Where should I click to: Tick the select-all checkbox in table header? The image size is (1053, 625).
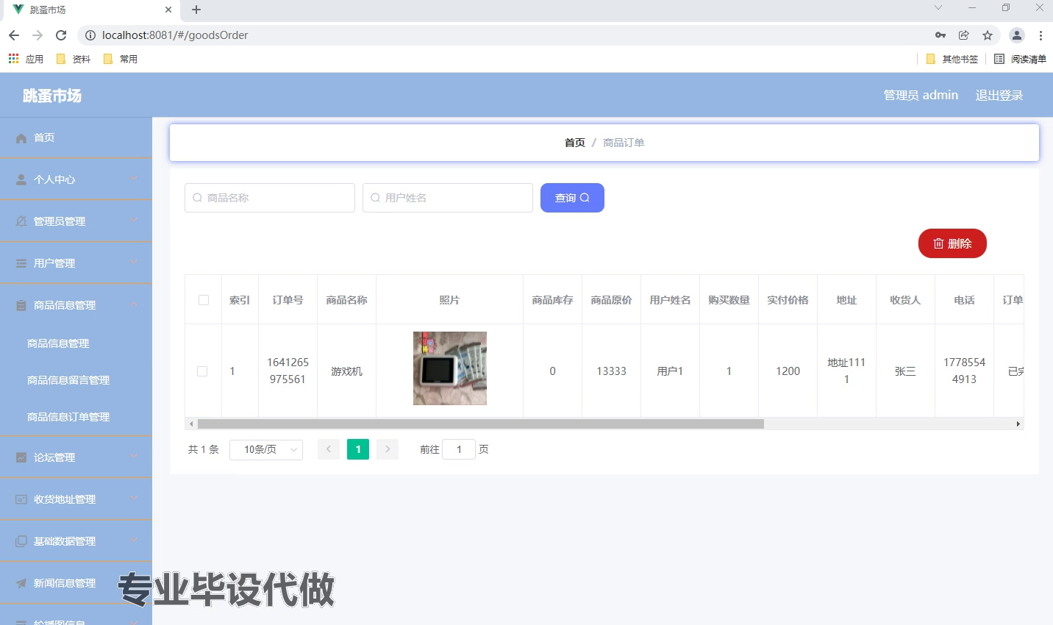click(204, 300)
